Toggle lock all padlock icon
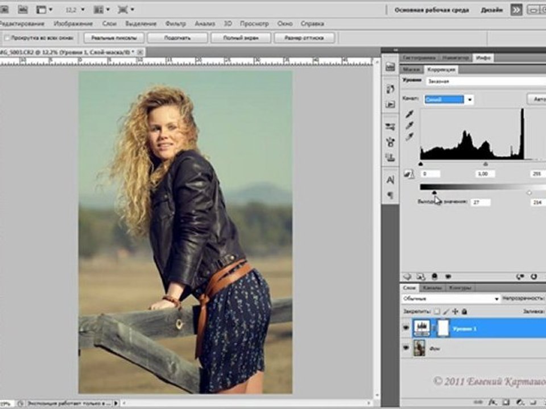 tap(464, 311)
